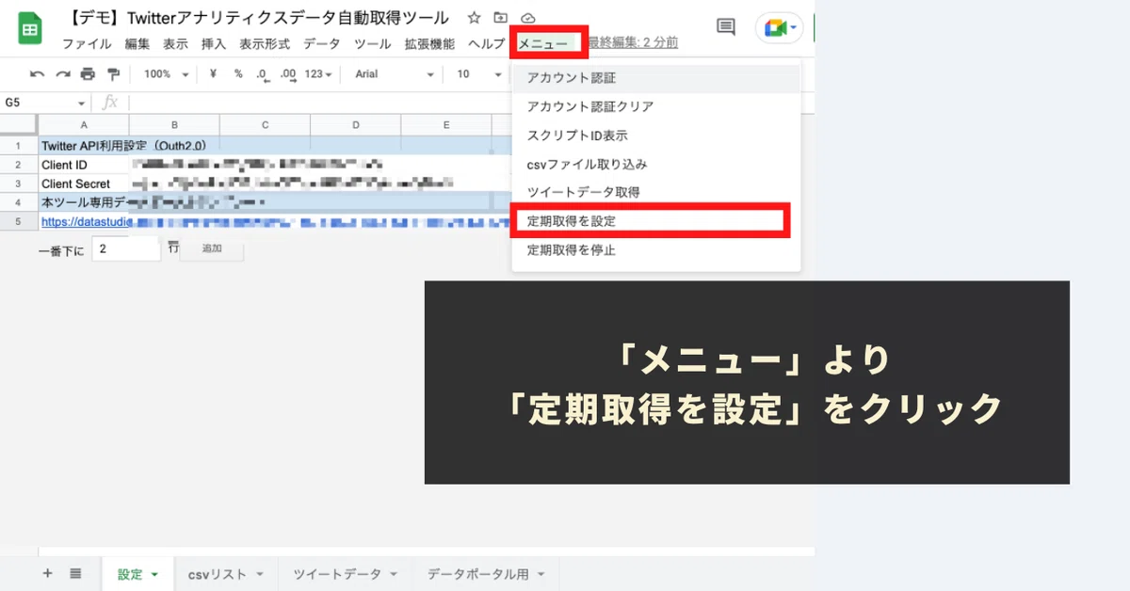
Task: Open the データ menu
Action: click(x=322, y=43)
